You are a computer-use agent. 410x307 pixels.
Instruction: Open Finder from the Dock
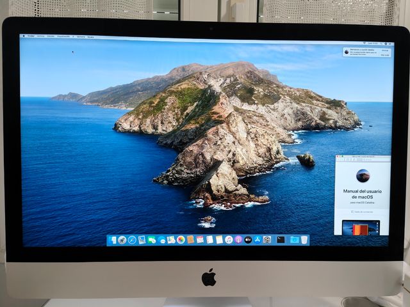[x=113, y=240]
